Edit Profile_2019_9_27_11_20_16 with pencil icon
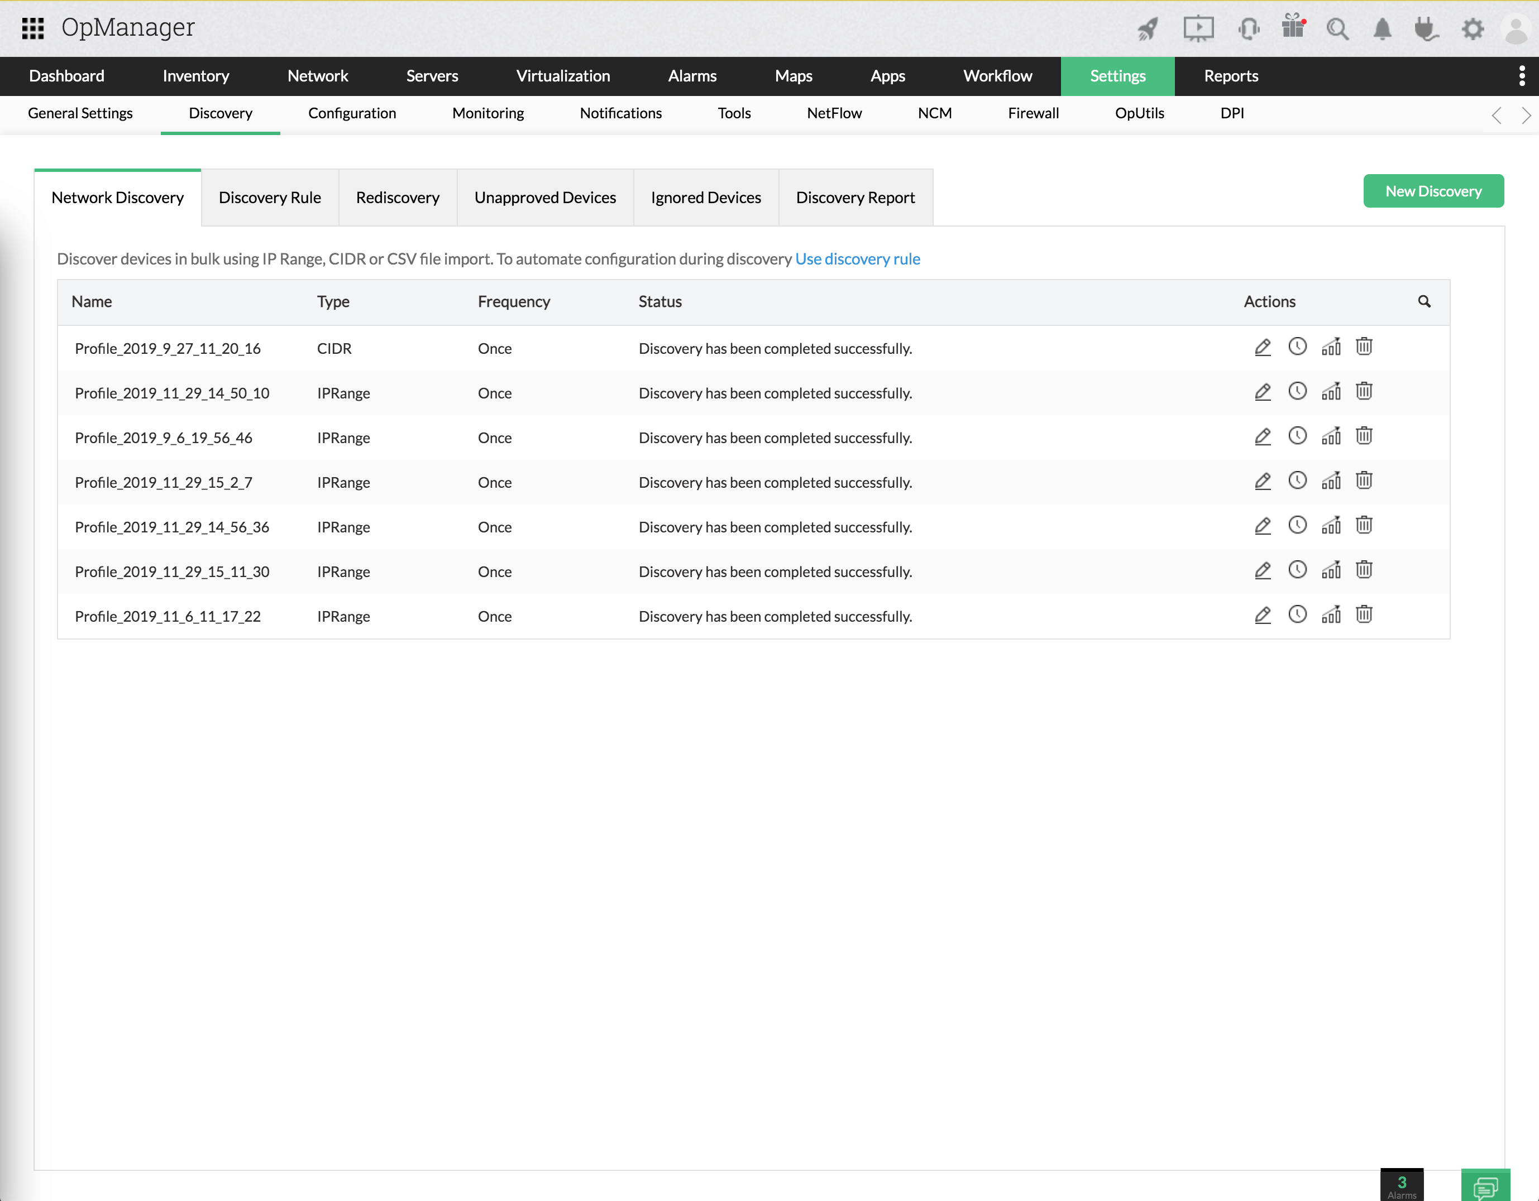The height and width of the screenshot is (1201, 1539). 1262,347
